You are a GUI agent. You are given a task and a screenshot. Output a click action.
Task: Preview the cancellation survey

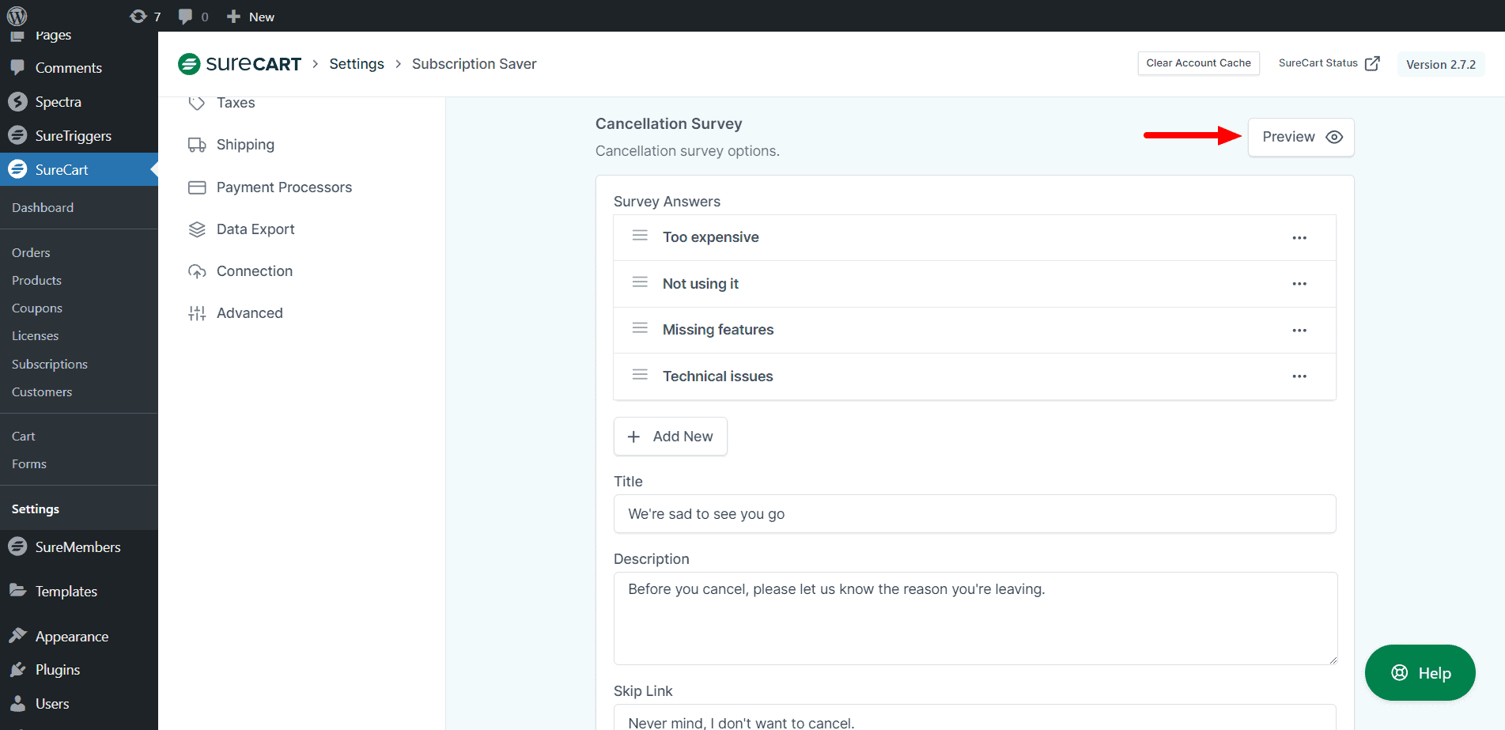pos(1300,137)
